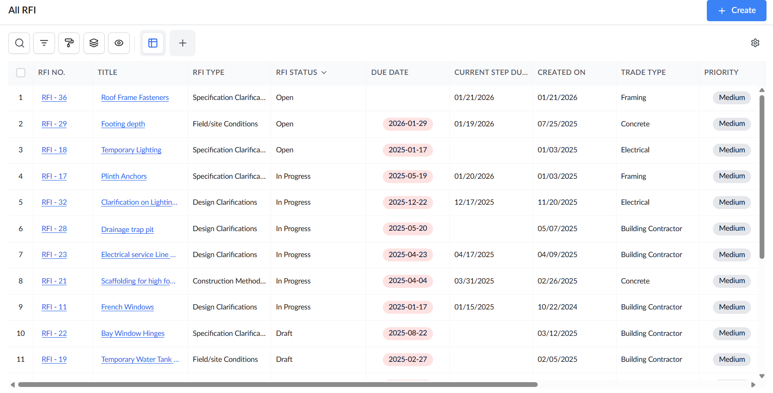Open link RFI - 28
773x393 pixels.
[x=54, y=229]
